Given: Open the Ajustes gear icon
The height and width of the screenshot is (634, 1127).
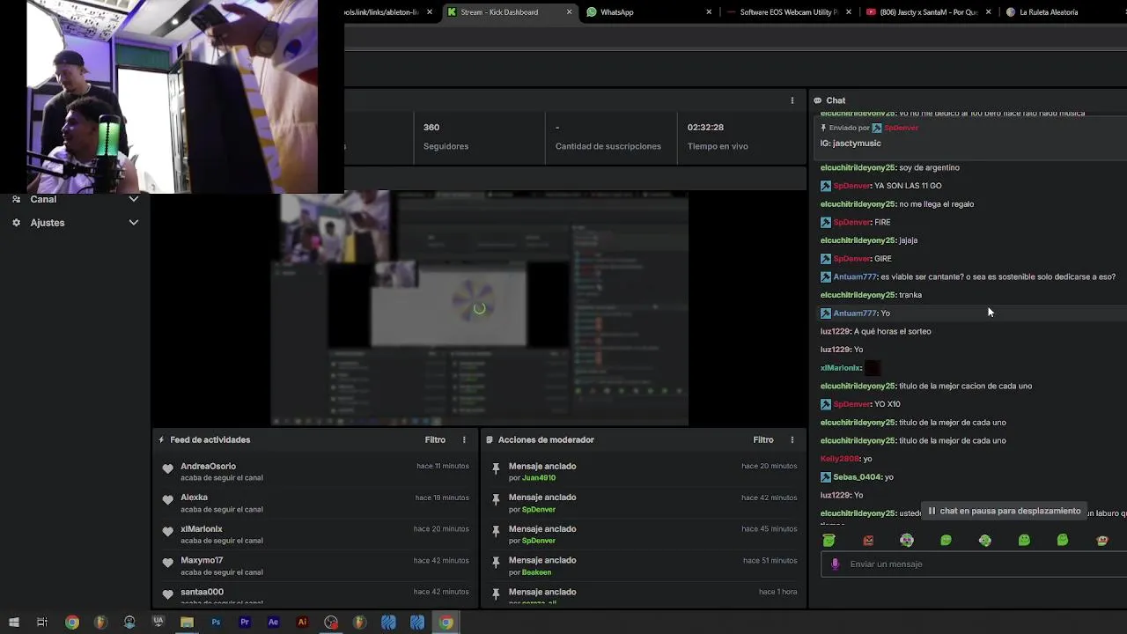Looking at the screenshot, I should pyautogui.click(x=16, y=223).
